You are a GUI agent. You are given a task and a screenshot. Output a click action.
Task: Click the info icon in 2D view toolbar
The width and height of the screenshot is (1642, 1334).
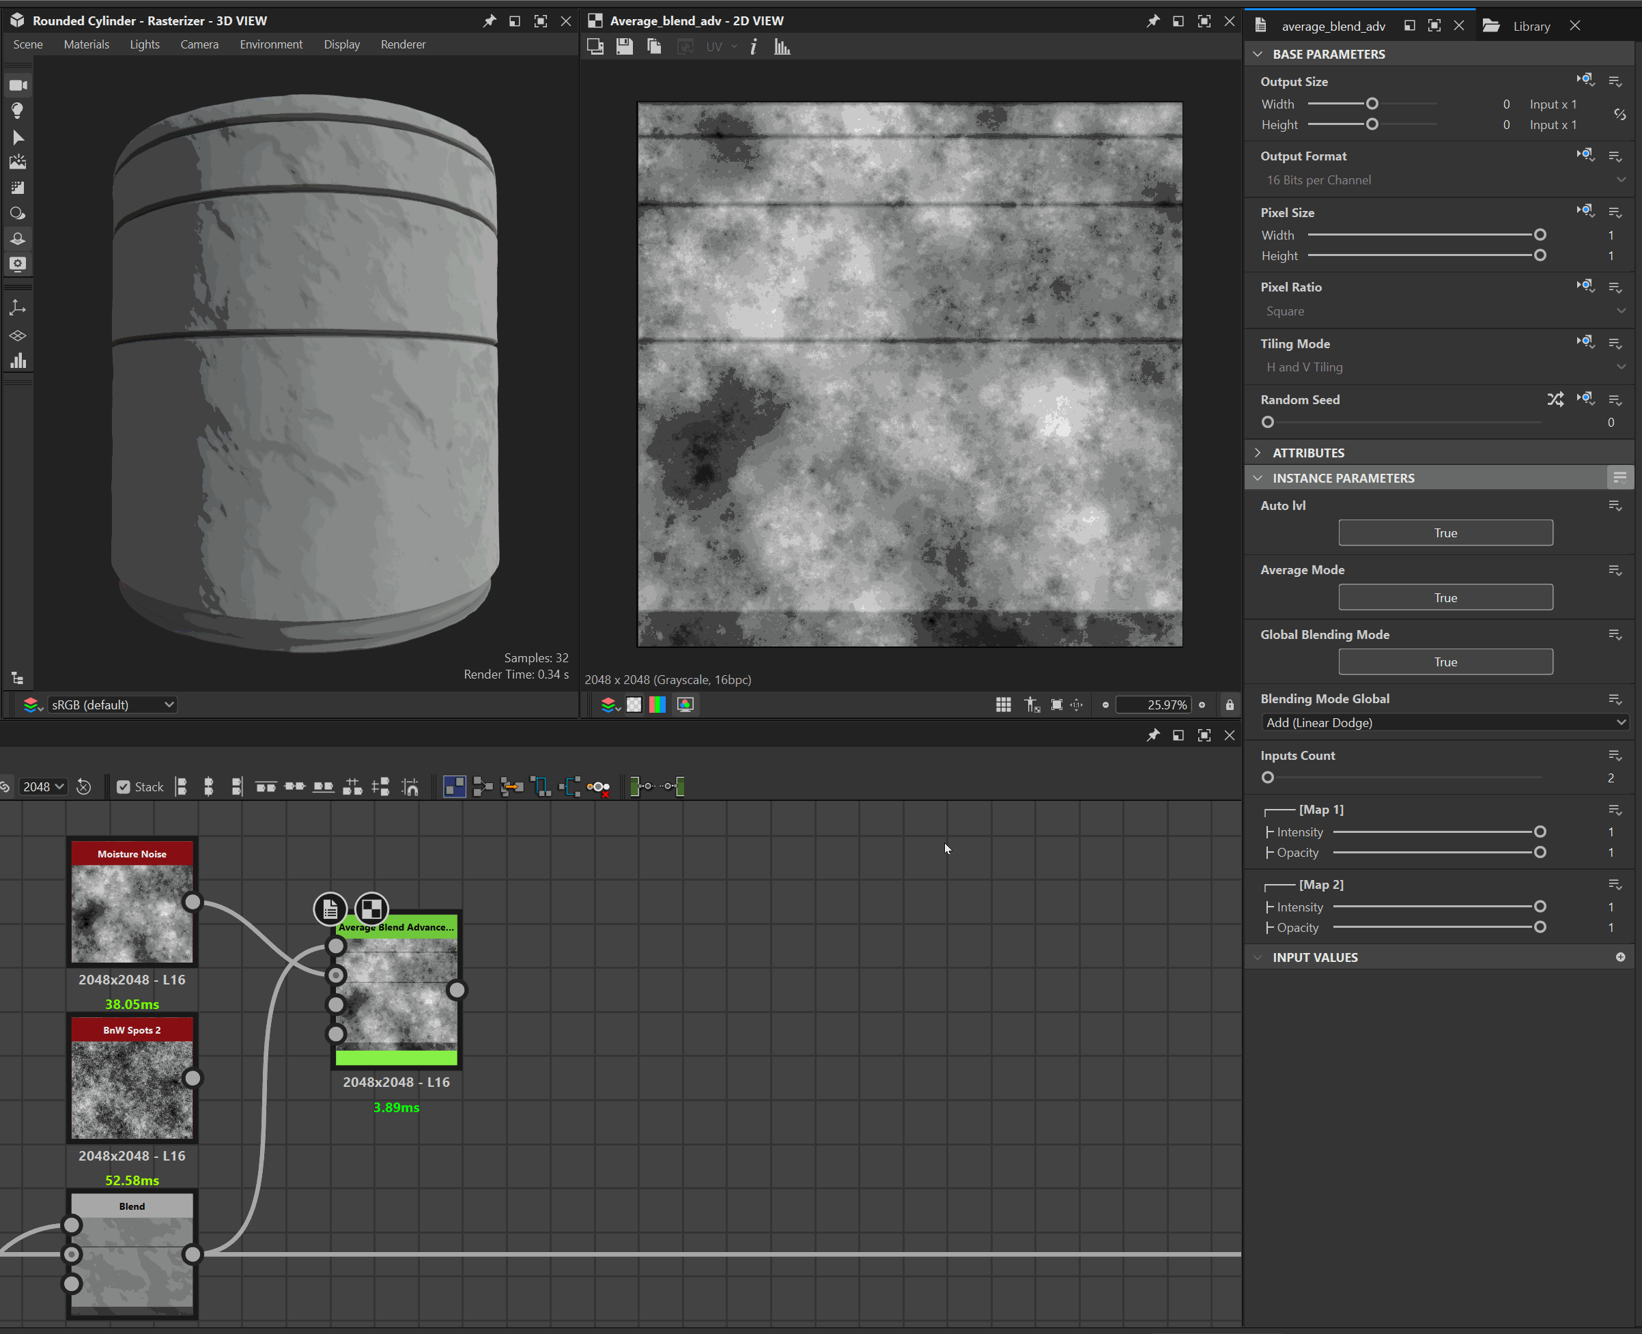coord(753,47)
